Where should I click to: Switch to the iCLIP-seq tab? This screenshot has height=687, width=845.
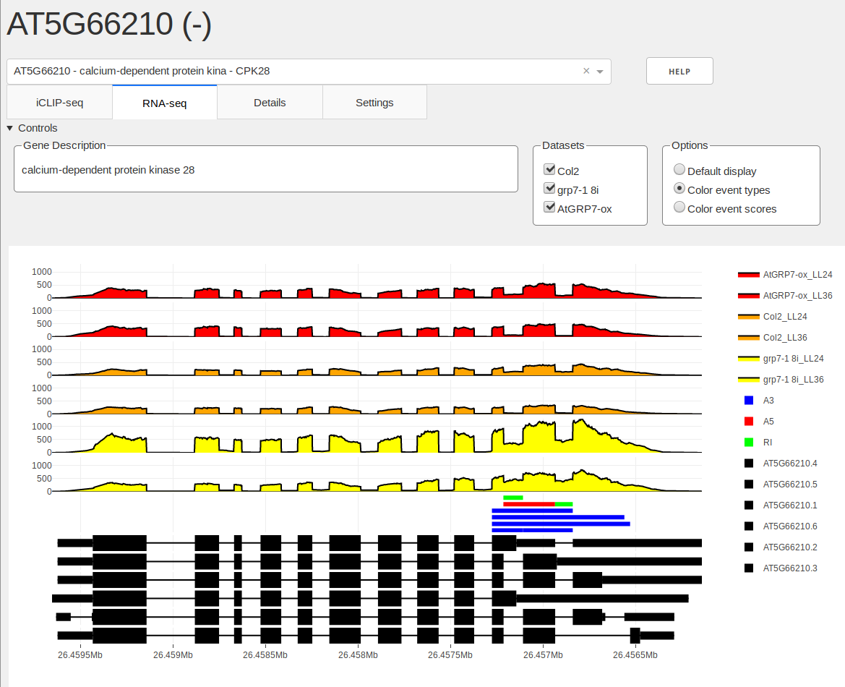coord(59,102)
